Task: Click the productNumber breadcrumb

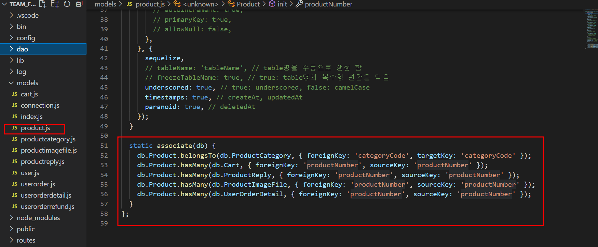Action: 328,4
